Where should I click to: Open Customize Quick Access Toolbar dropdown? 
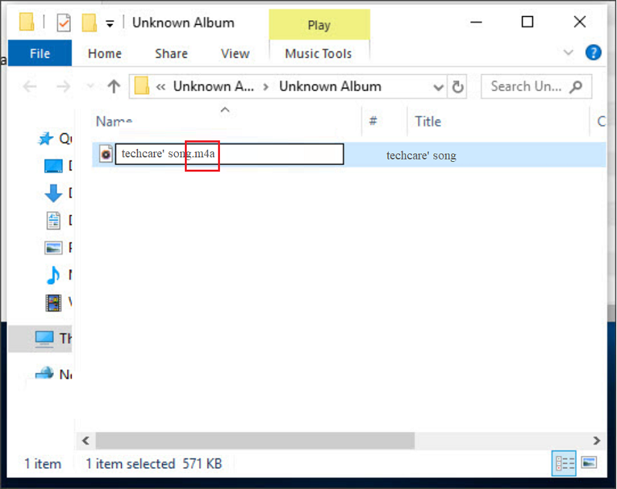point(110,23)
